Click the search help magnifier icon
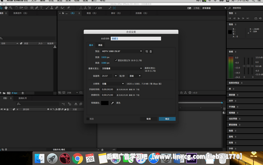 (x=229, y=8)
